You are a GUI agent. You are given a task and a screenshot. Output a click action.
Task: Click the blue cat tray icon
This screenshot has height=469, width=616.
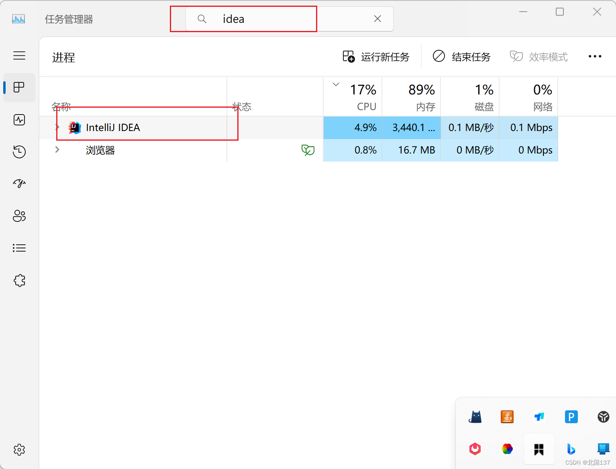click(x=475, y=417)
